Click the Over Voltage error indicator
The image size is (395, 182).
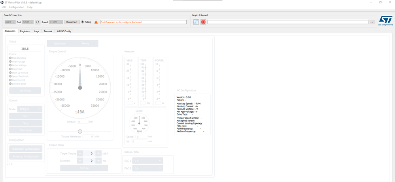pyautogui.click(x=10, y=61)
